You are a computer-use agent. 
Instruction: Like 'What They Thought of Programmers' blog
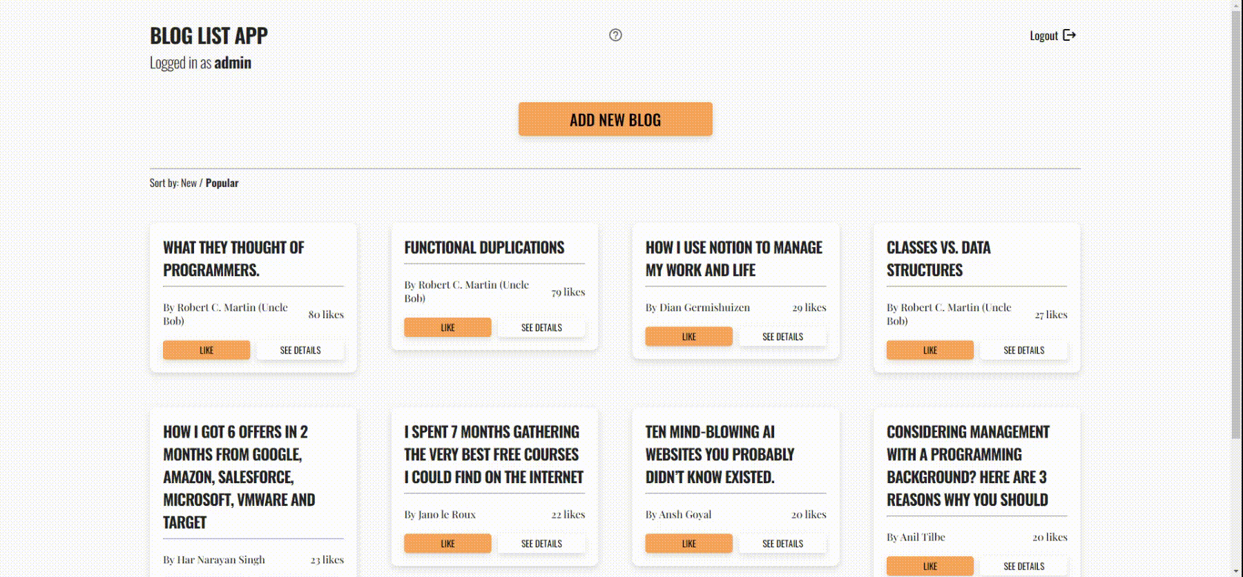(x=206, y=350)
